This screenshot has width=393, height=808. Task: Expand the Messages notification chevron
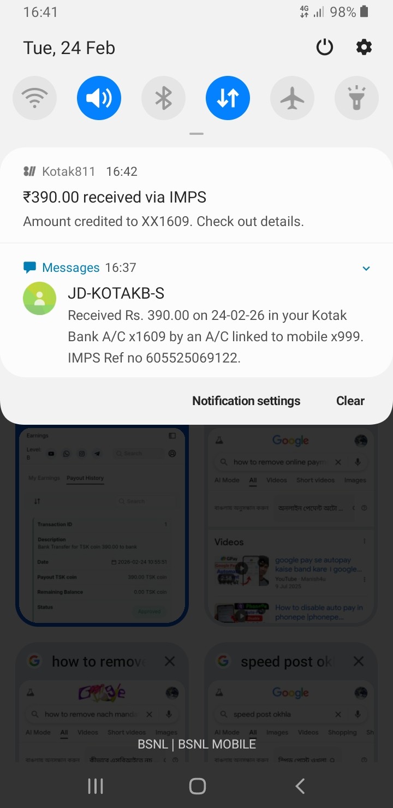(366, 268)
